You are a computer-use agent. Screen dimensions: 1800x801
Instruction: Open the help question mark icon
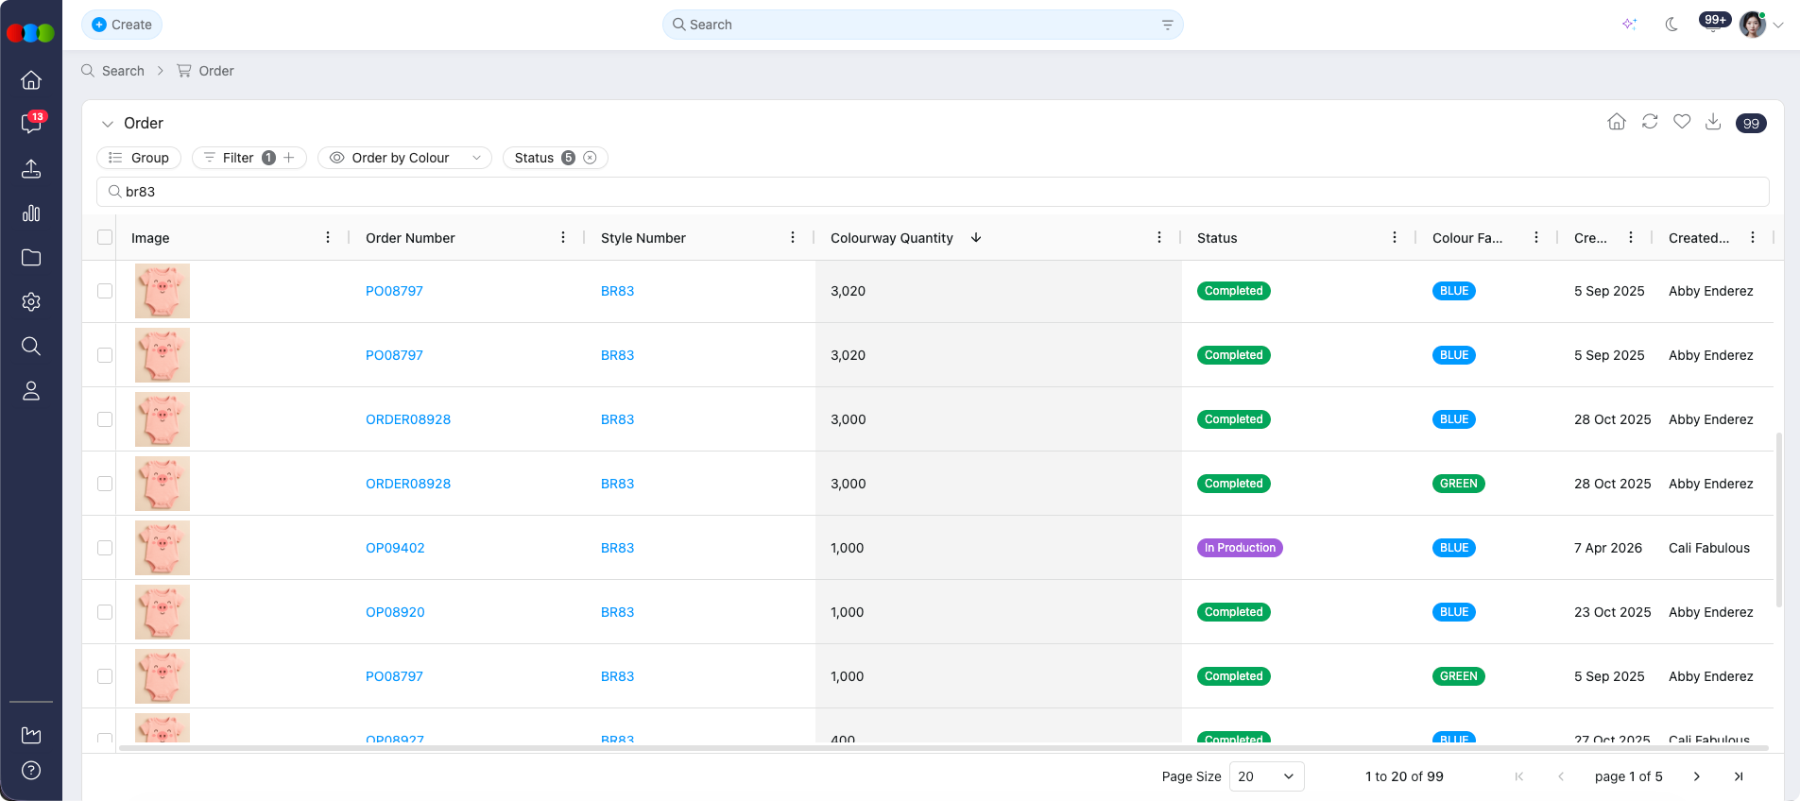click(x=31, y=771)
